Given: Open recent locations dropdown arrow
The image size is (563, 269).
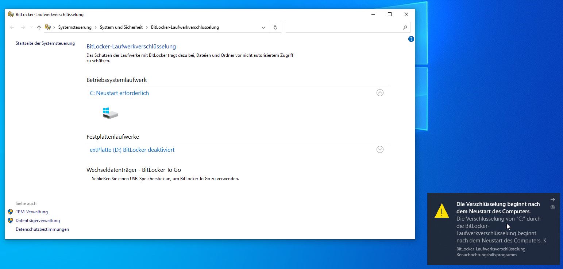Looking at the screenshot, I should pos(31,28).
